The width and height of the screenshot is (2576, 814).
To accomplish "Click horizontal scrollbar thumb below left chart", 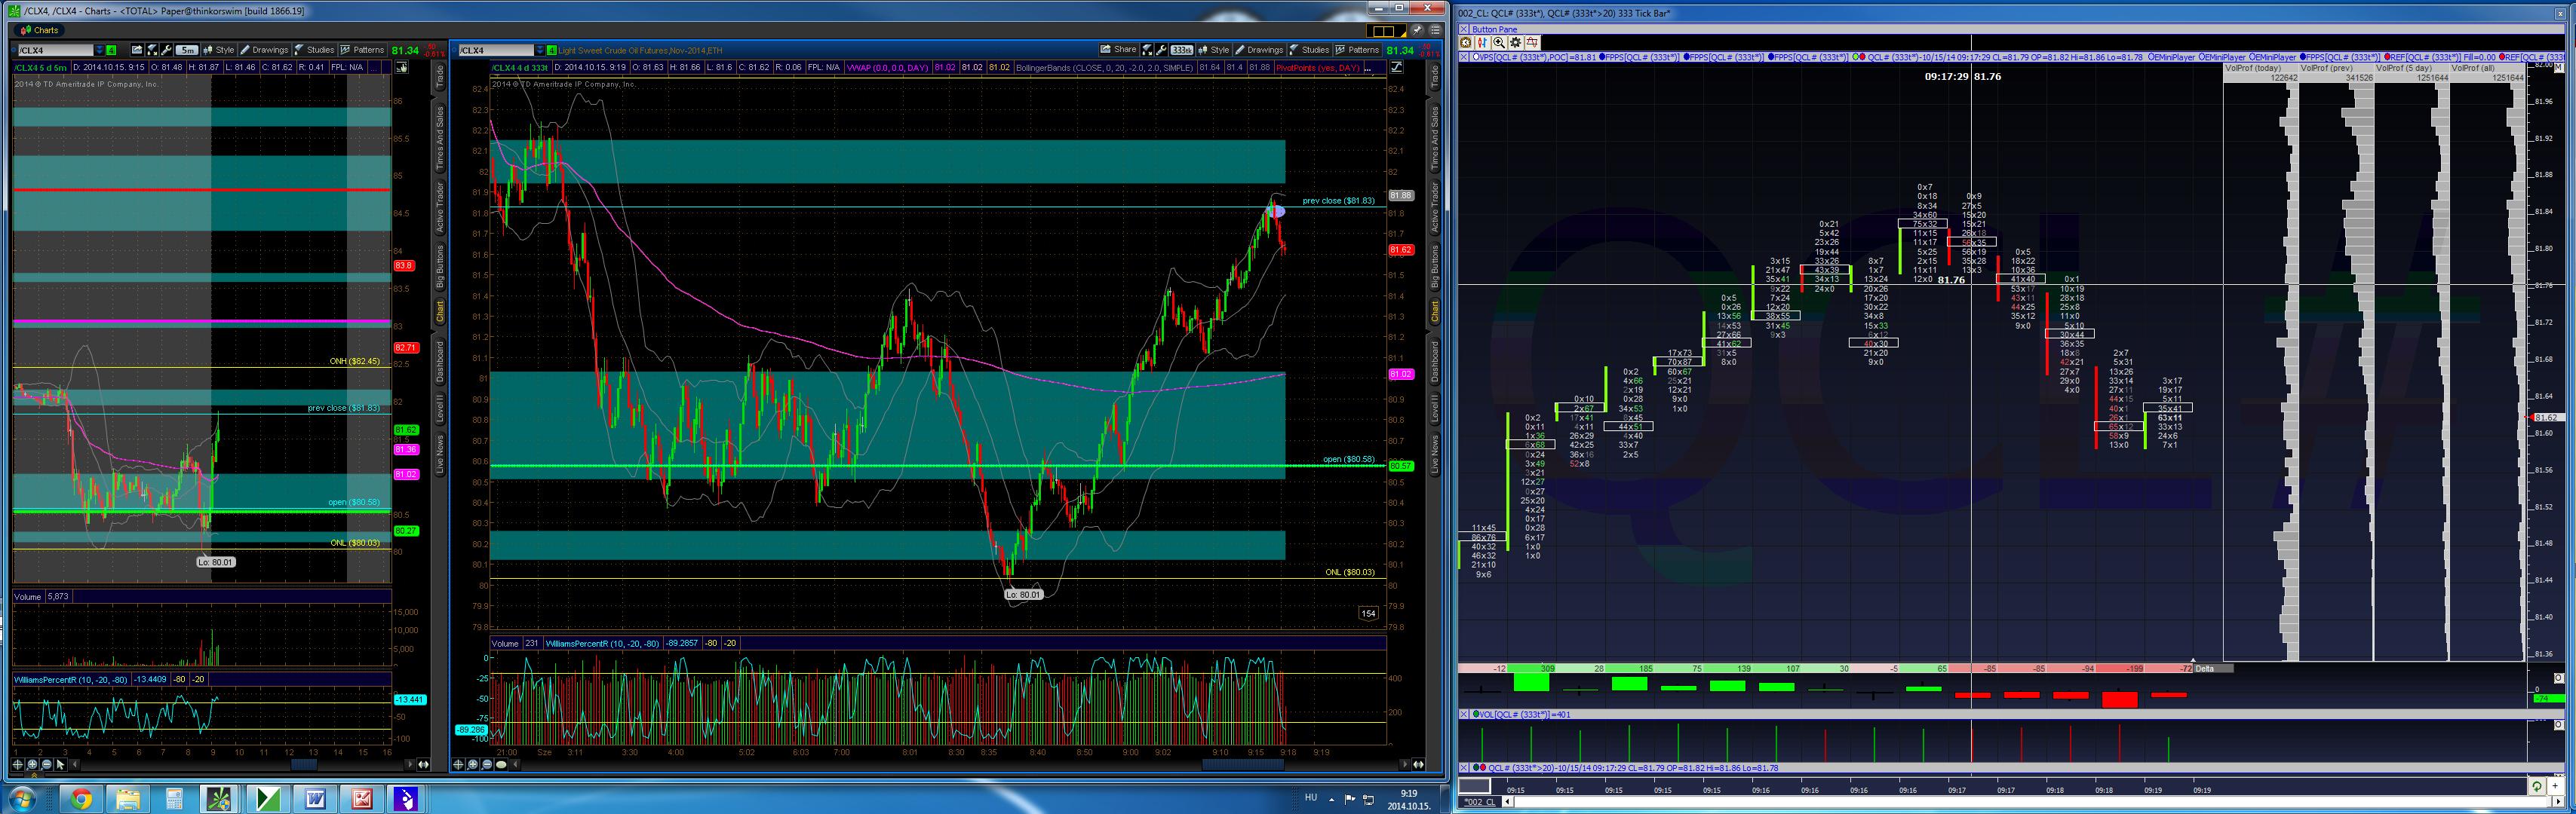I will point(304,765).
